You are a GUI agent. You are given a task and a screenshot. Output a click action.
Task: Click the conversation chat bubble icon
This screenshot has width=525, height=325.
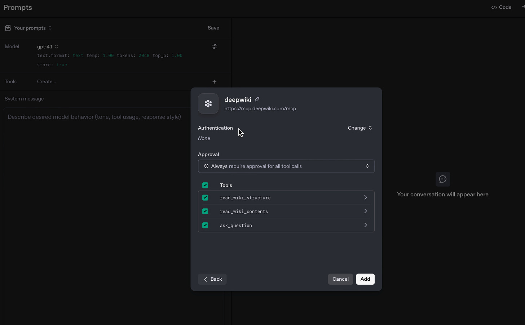click(443, 179)
